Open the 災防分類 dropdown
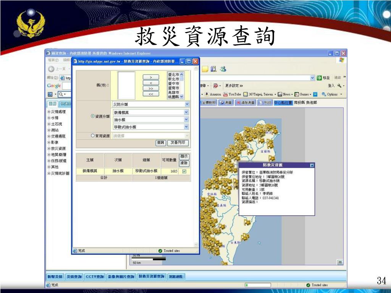The width and height of the screenshot is (391, 293). (x=150, y=104)
